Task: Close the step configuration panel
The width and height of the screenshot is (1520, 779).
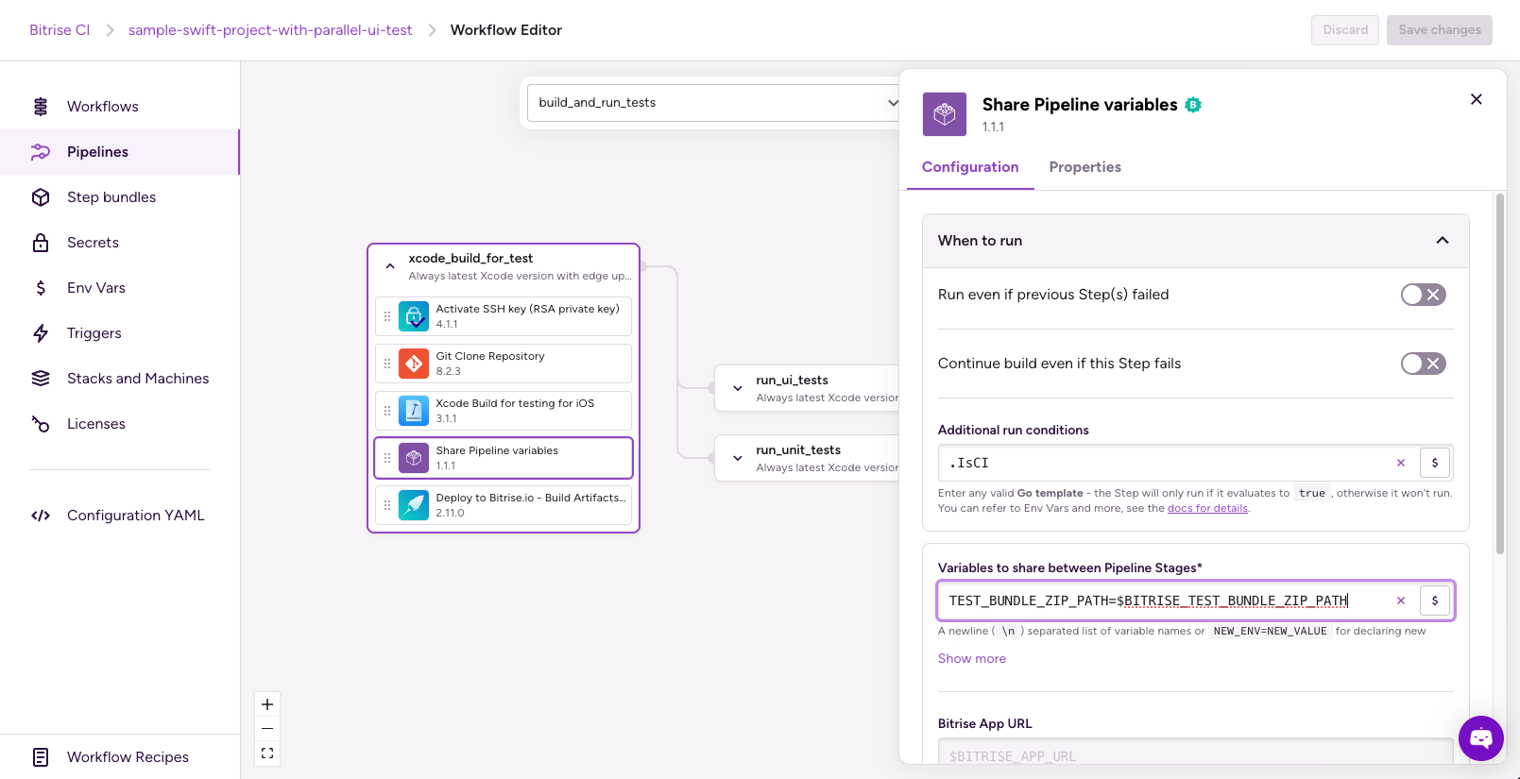Action: pos(1477,99)
